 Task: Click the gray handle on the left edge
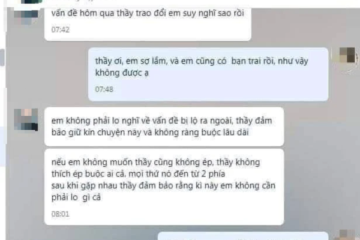pyautogui.click(x=2, y=58)
